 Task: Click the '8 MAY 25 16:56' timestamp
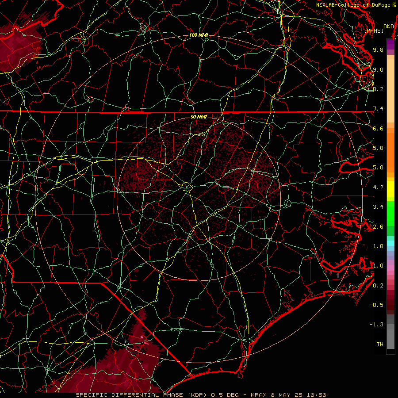298,395
